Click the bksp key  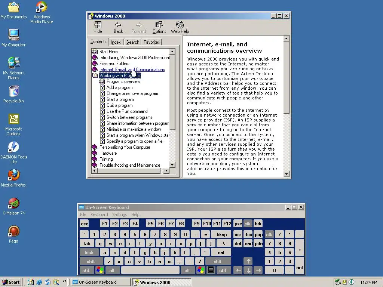coord(221,235)
